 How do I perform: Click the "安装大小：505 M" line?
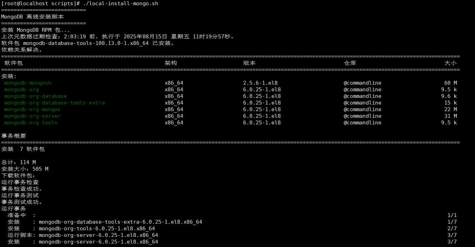click(x=25, y=169)
